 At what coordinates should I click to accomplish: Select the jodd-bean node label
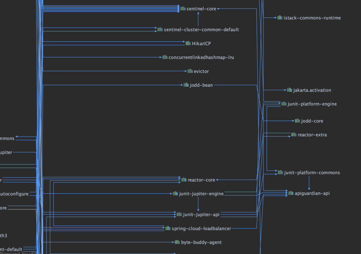(201, 85)
